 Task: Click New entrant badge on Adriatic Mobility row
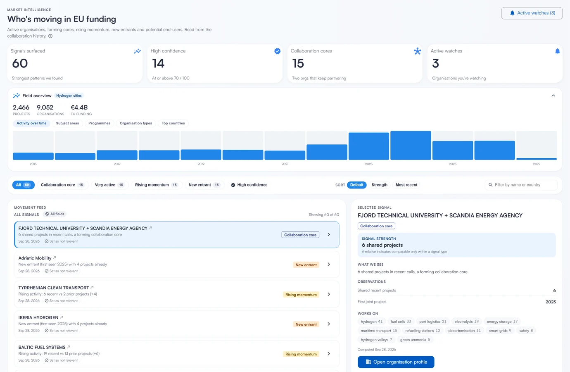point(306,265)
